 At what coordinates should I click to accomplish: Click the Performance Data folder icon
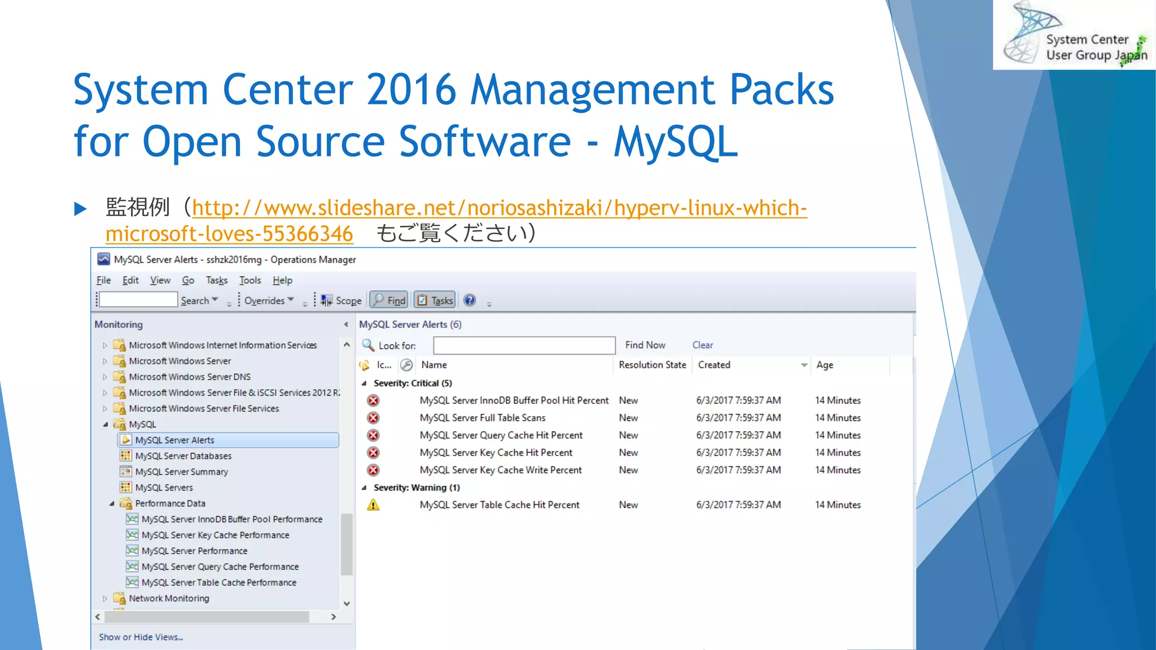pyautogui.click(x=126, y=503)
